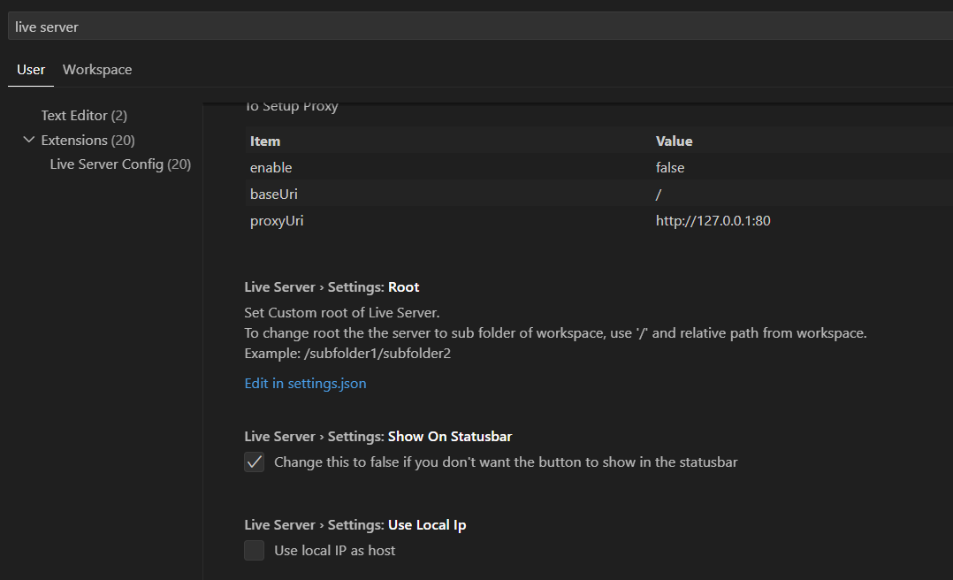The height and width of the screenshot is (580, 953).
Task: Click the 'false' value cell in proxy table
Action: pos(670,168)
